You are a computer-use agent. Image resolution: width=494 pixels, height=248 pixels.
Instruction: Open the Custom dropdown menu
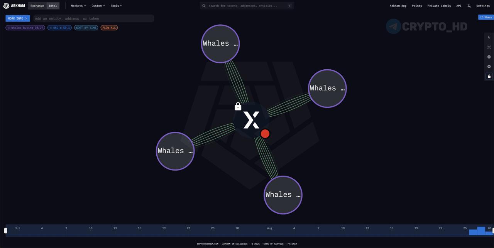pyautogui.click(x=98, y=6)
